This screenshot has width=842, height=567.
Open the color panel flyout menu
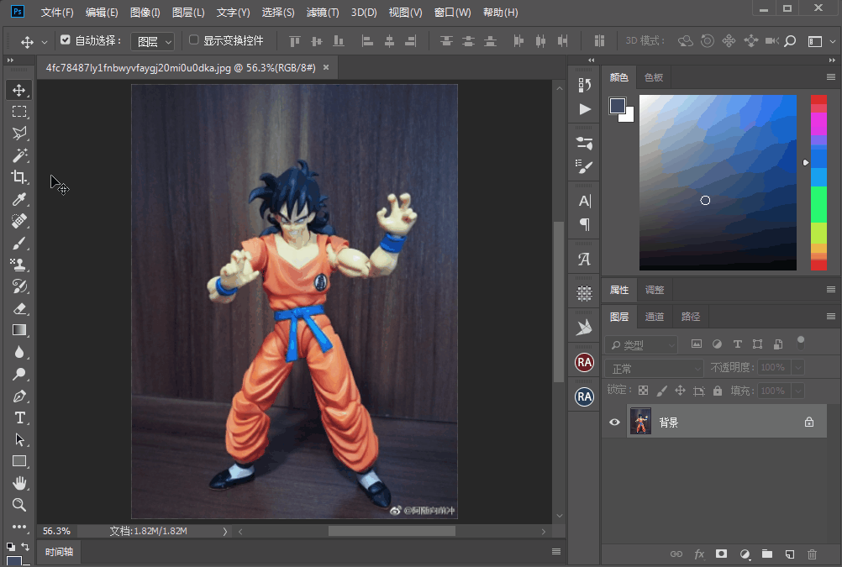[831, 77]
